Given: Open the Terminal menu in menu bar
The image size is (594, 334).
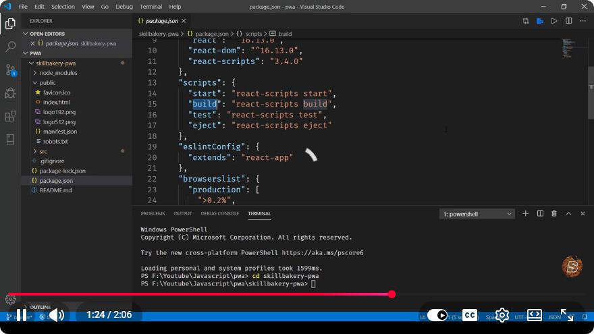Looking at the screenshot, I should pyautogui.click(x=151, y=7).
